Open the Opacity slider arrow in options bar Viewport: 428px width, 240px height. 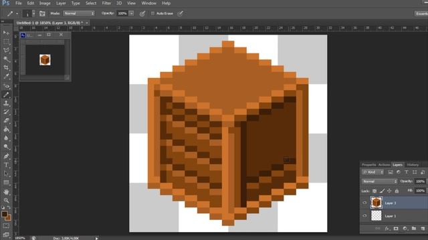click(131, 13)
